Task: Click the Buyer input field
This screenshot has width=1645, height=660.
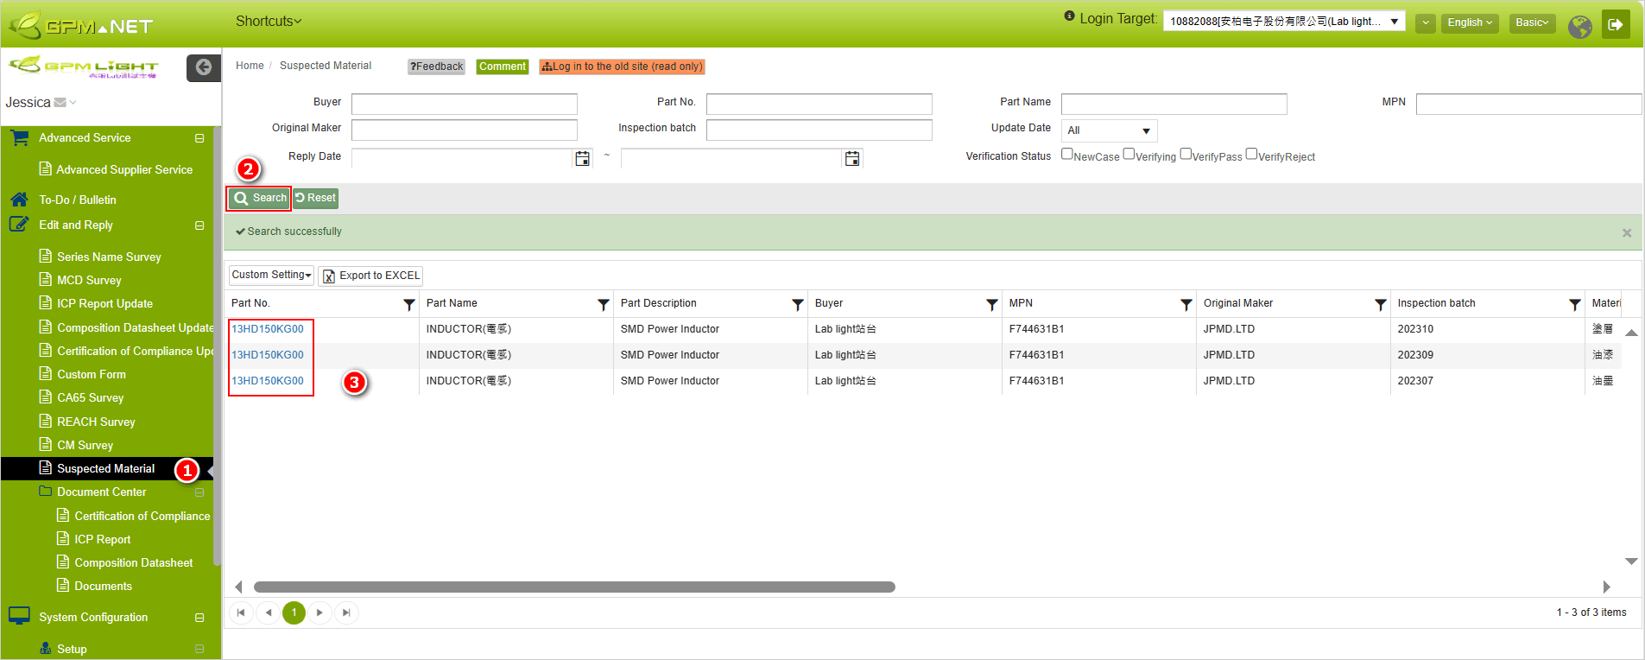Action: (464, 104)
